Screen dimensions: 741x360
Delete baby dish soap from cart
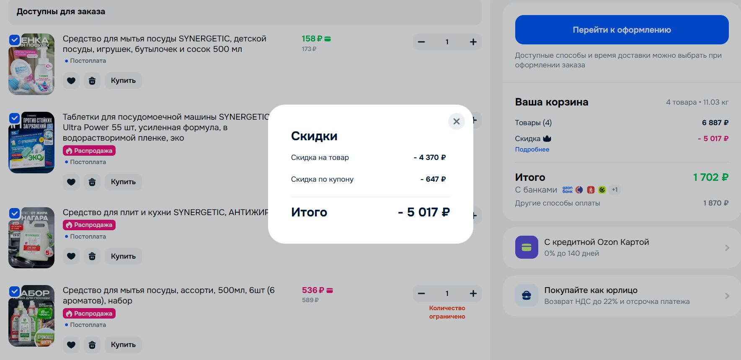tap(92, 80)
